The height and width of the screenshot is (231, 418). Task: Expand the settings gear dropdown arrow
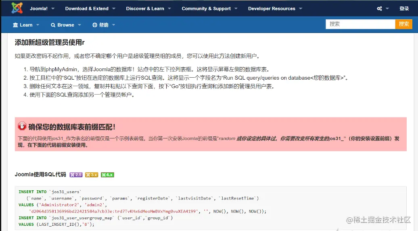point(387,8)
